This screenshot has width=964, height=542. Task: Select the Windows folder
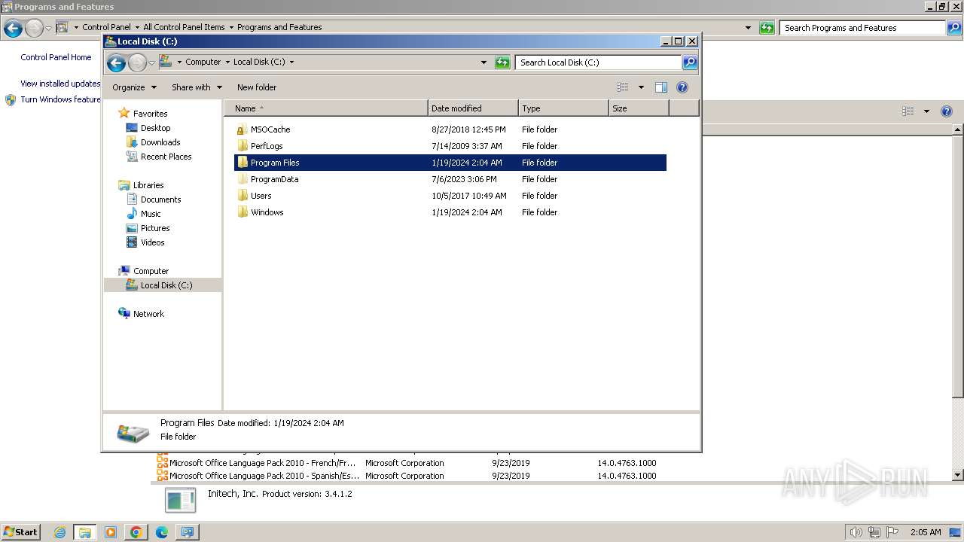click(267, 212)
